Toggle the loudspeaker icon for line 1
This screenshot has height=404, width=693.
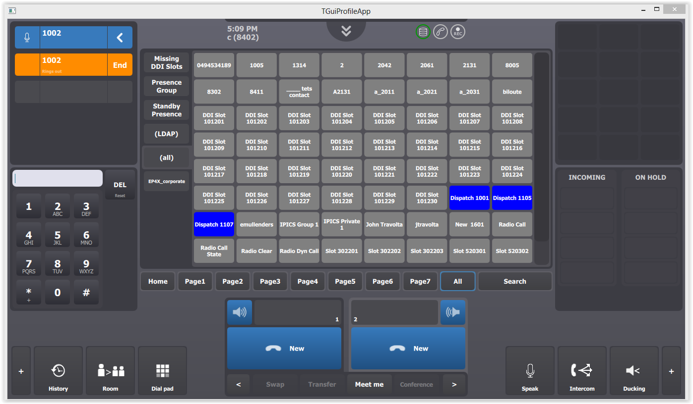tap(240, 312)
